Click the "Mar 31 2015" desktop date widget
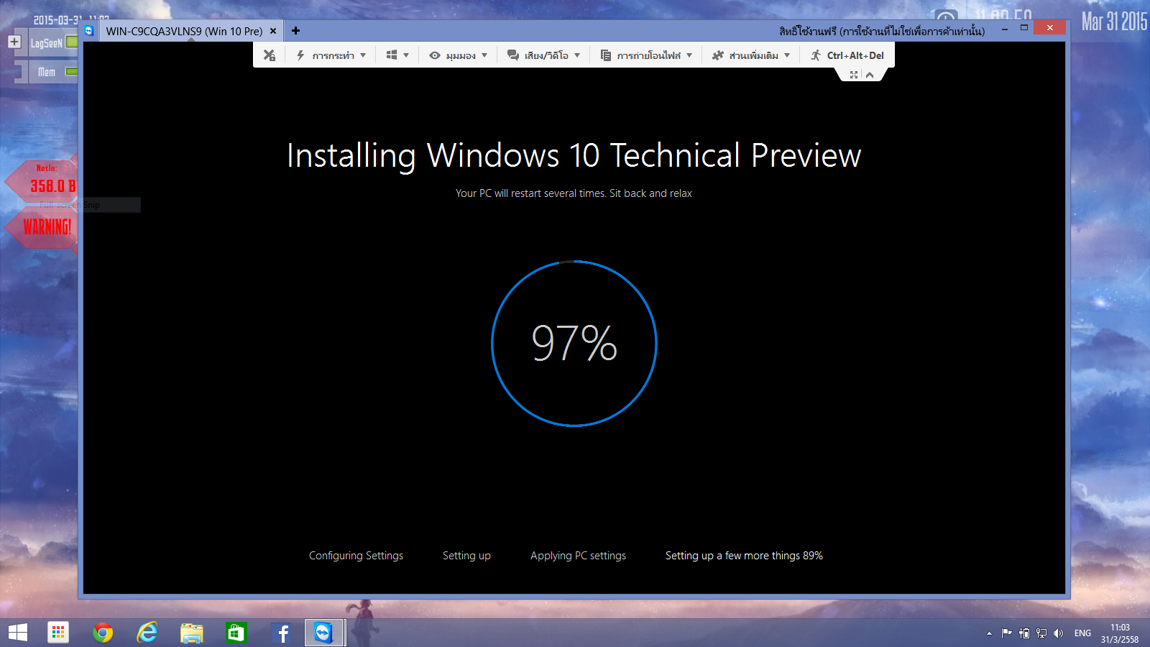Screen dimensions: 1150x647 1114,22
